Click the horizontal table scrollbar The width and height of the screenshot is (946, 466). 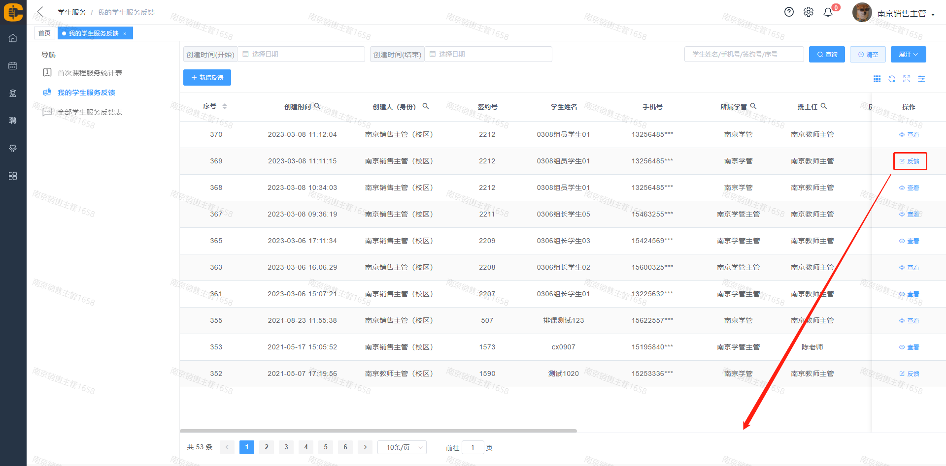click(x=378, y=431)
